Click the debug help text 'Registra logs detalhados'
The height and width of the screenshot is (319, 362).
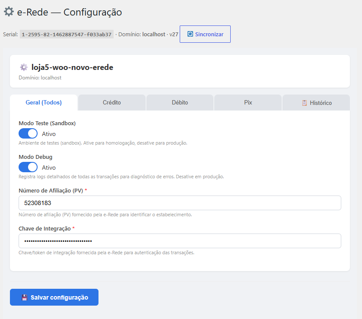click(121, 177)
